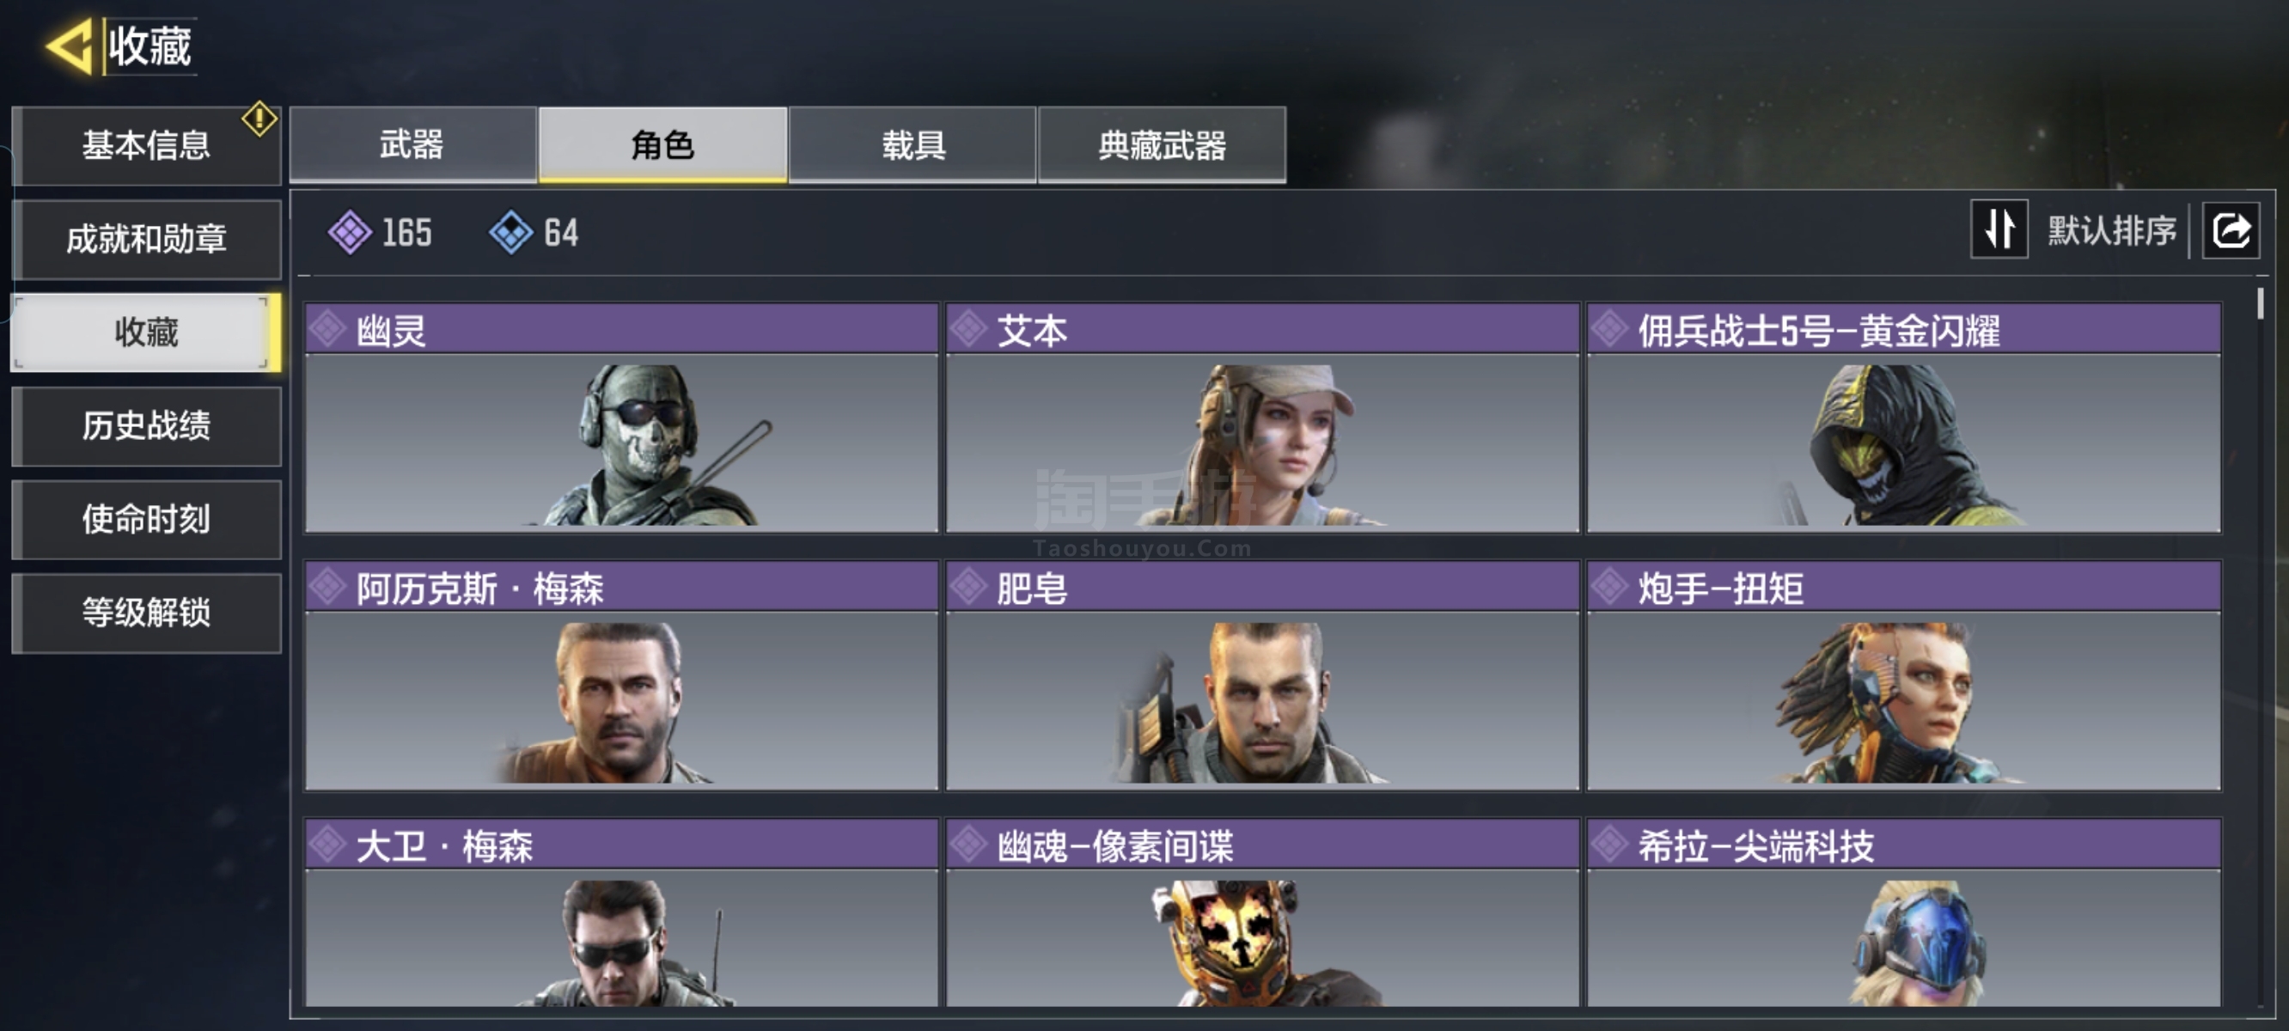2289x1031 pixels.
Task: Switch to the 载具 tab
Action: pos(913,145)
